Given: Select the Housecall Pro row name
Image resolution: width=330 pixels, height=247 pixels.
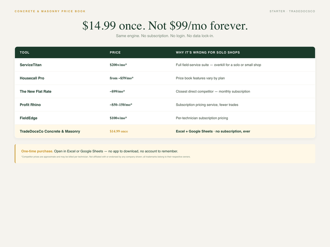Looking at the screenshot, I should click(x=32, y=78).
